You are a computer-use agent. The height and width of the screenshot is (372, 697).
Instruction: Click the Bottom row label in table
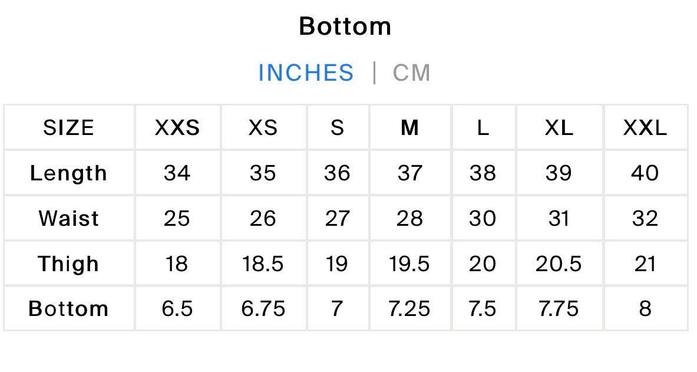point(68,309)
